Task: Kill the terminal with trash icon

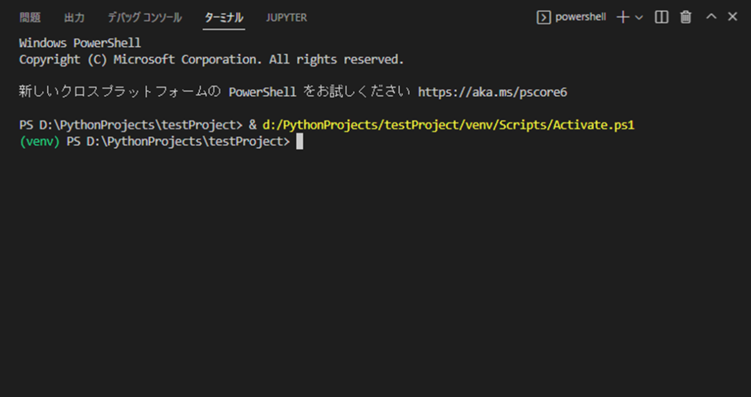Action: [686, 18]
